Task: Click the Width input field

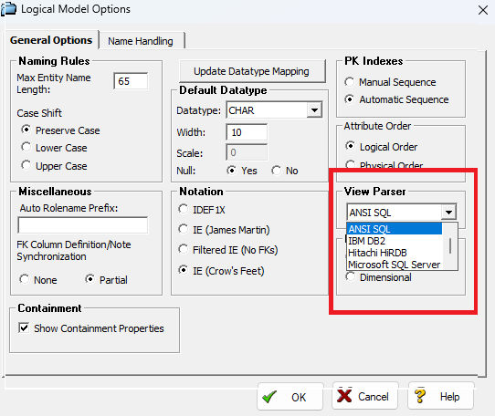Action: coord(247,132)
